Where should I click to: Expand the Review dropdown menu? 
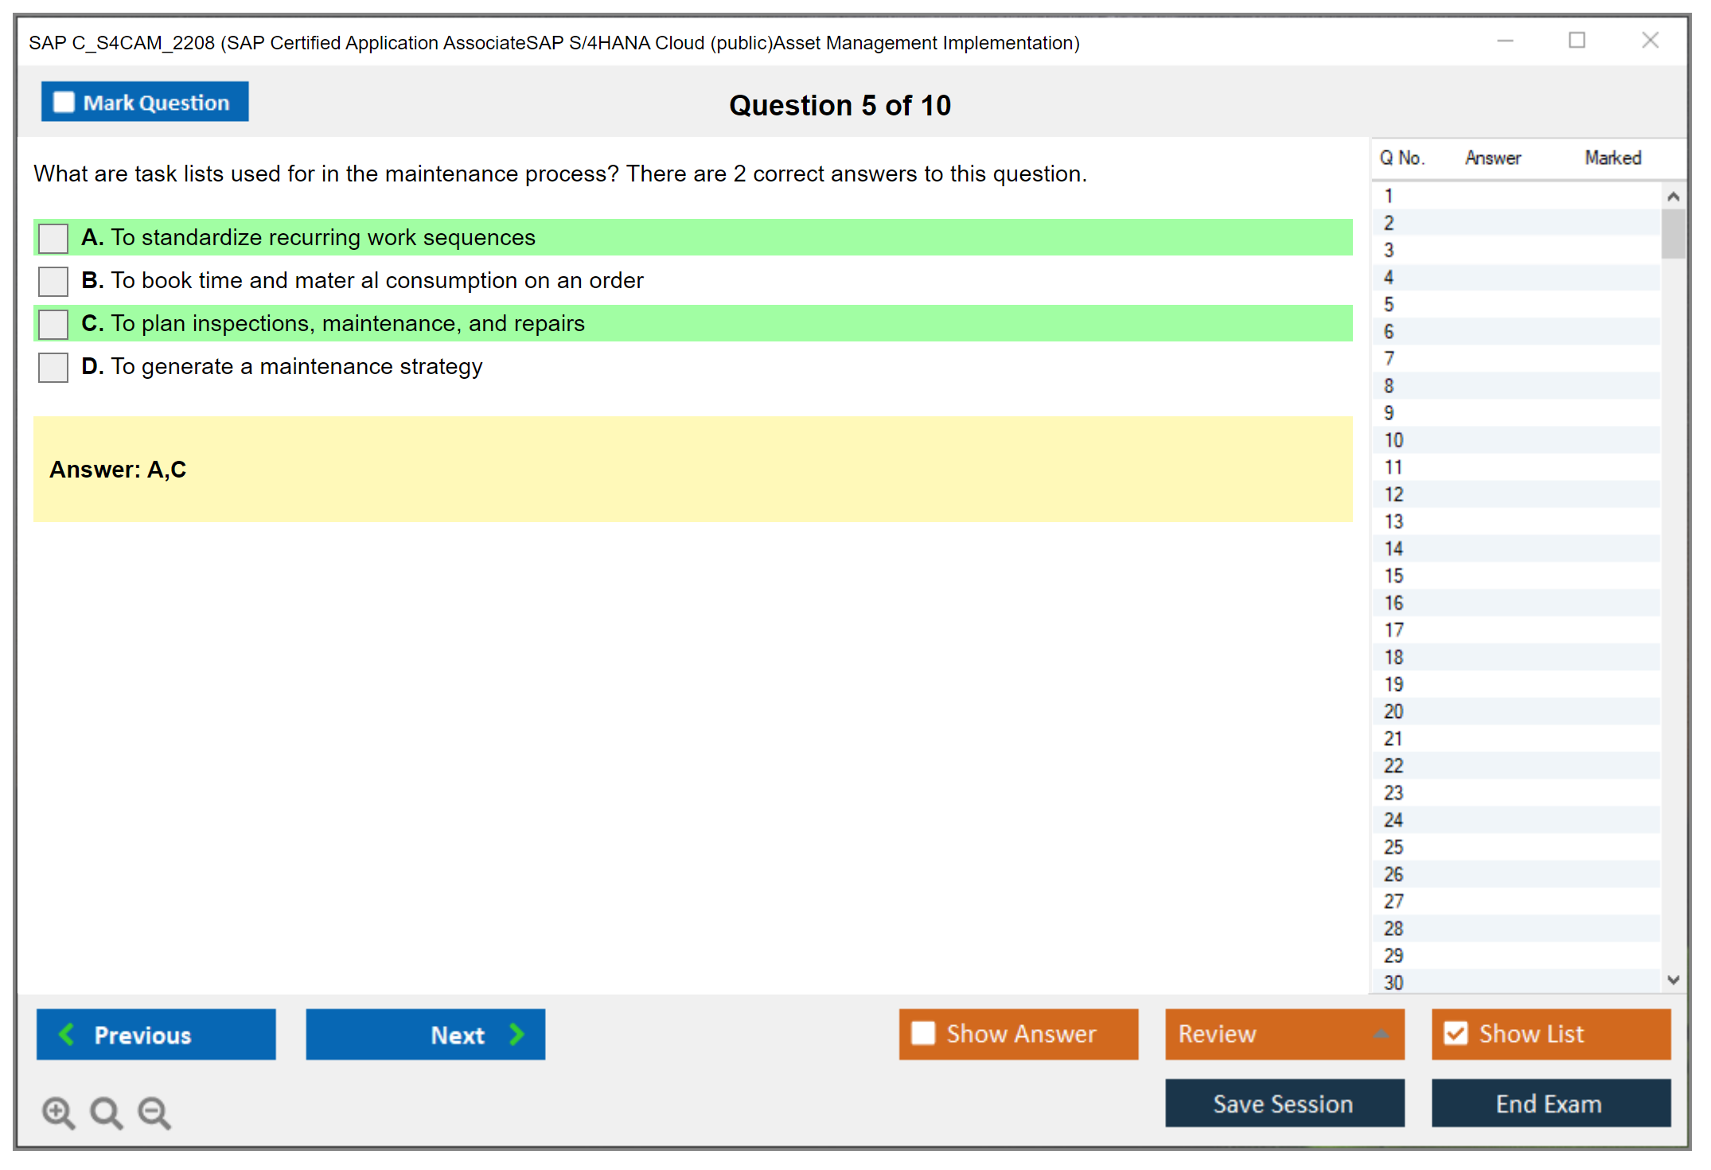[1381, 1034]
